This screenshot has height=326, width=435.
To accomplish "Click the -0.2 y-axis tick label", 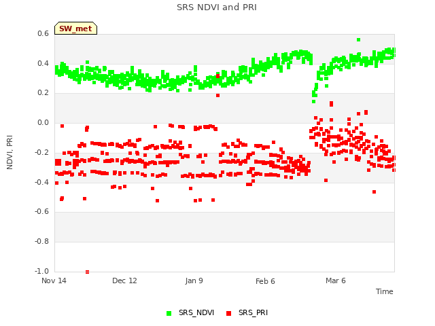I will coord(42,152).
